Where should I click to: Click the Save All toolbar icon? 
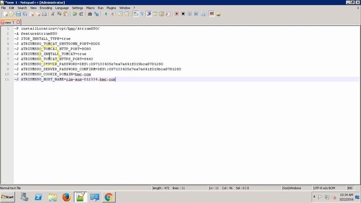click(x=24, y=14)
